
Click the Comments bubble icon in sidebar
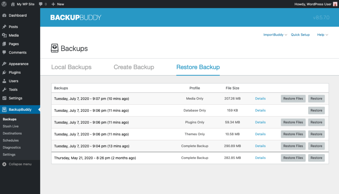(x=4, y=53)
